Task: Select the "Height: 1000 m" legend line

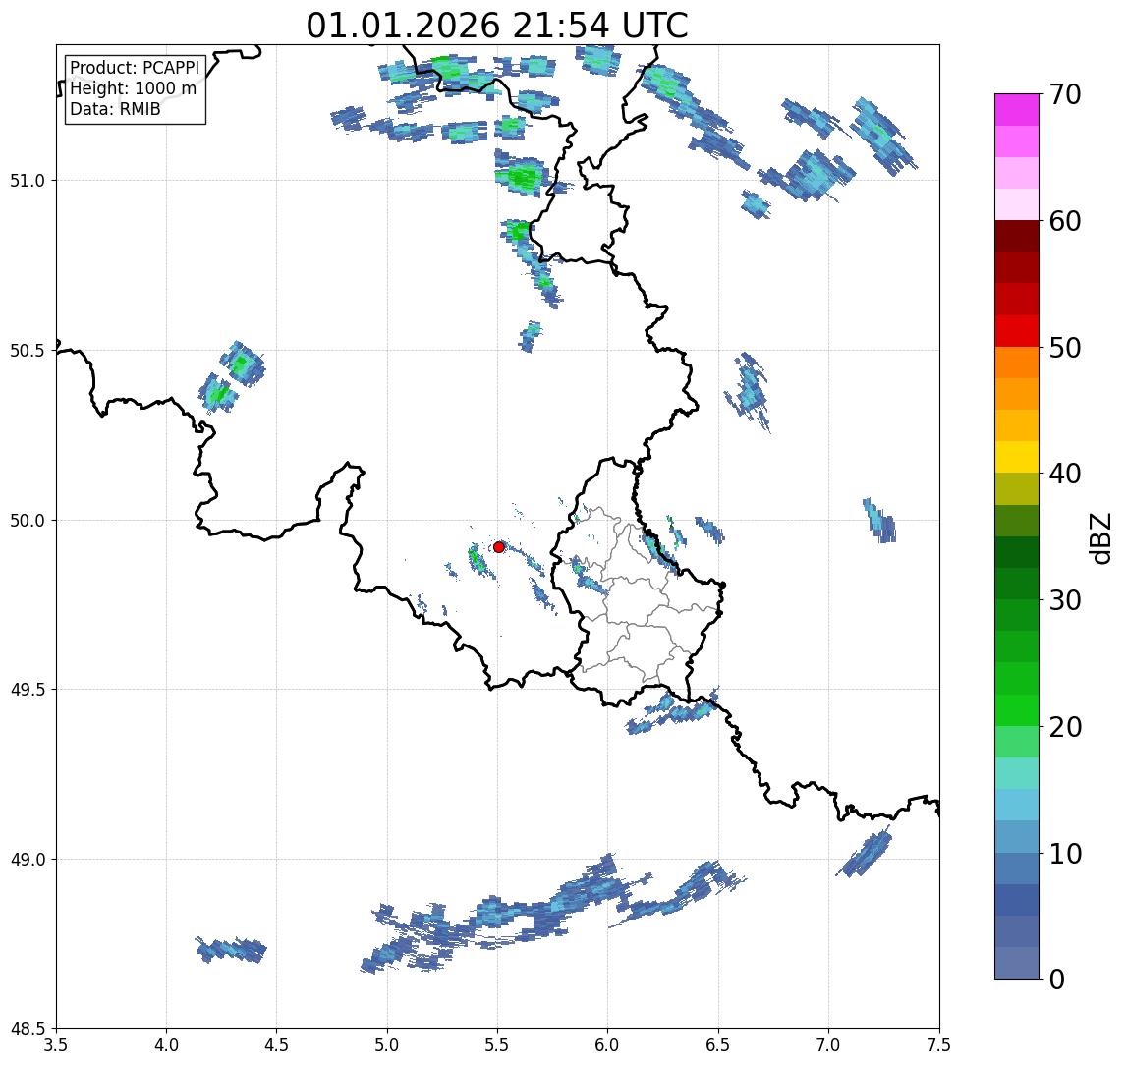Action: click(133, 88)
